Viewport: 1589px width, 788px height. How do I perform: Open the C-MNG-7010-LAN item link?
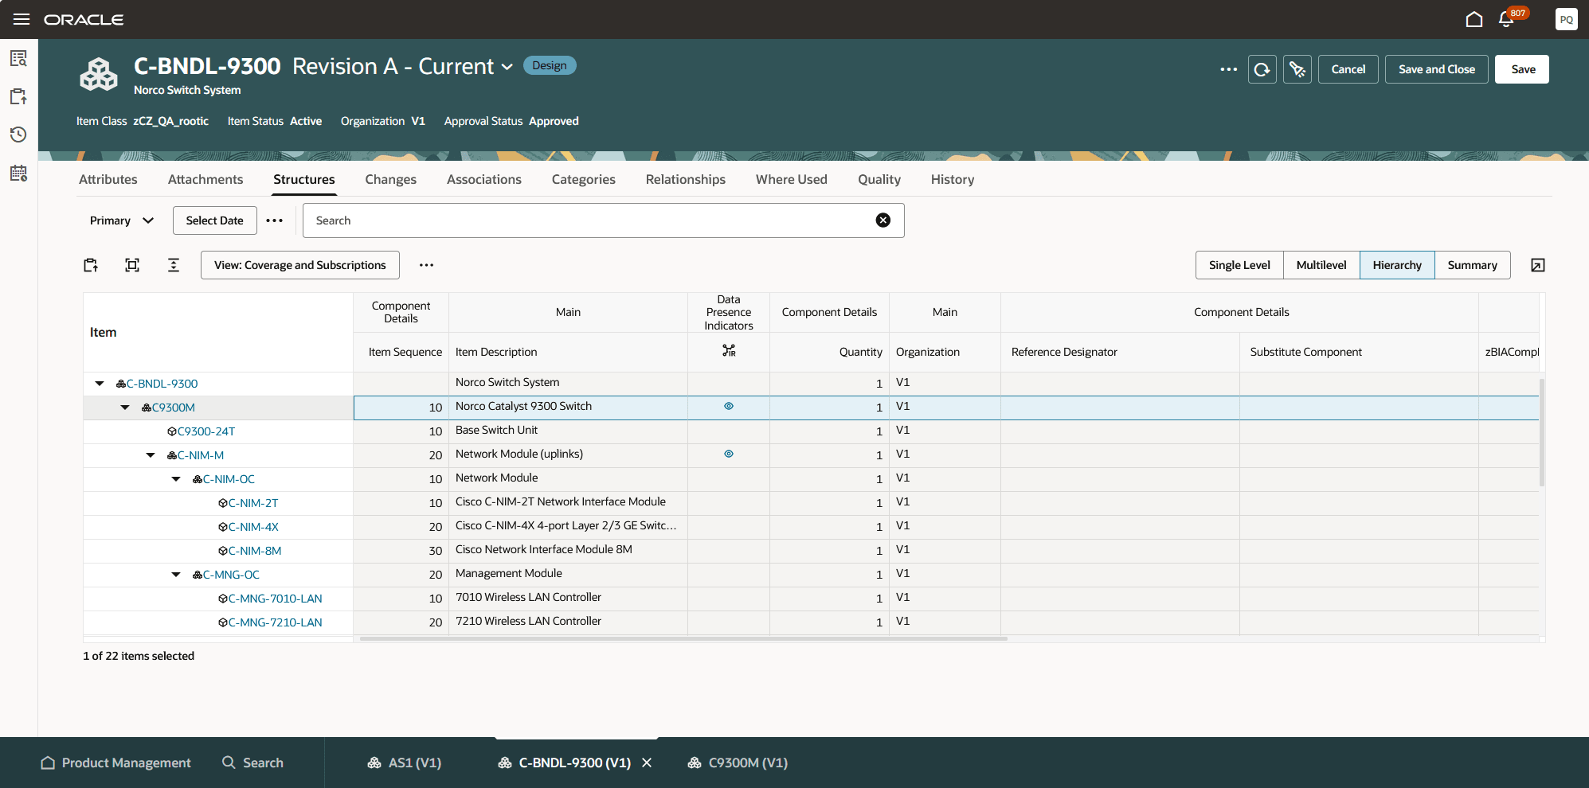pyautogui.click(x=276, y=599)
